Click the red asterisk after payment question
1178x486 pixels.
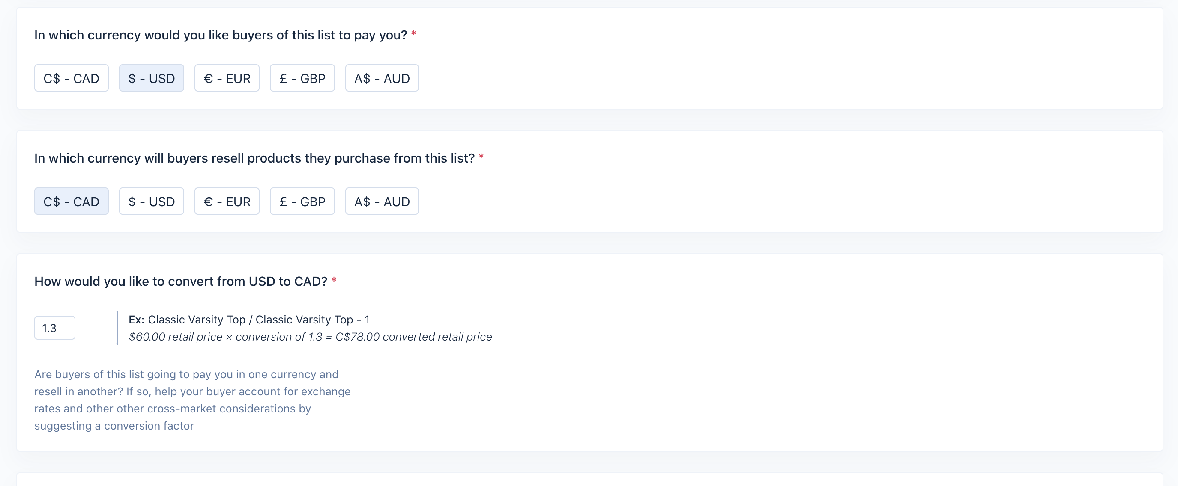[413, 33]
